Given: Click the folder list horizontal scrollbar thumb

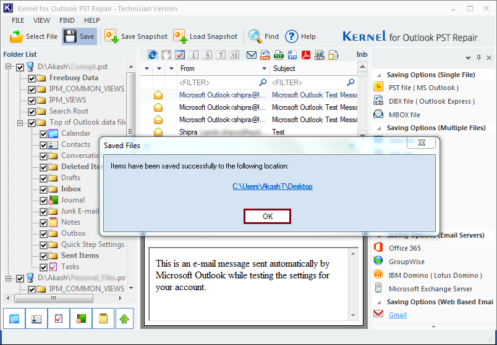Looking at the screenshot, I should point(54,298).
